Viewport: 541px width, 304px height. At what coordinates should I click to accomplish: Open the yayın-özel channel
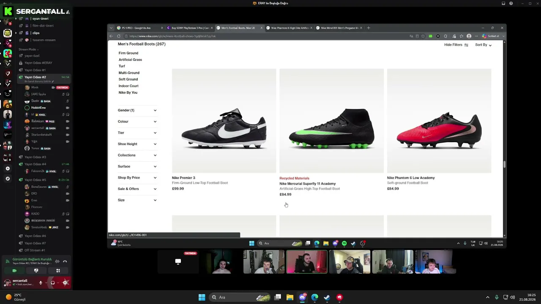(x=32, y=56)
